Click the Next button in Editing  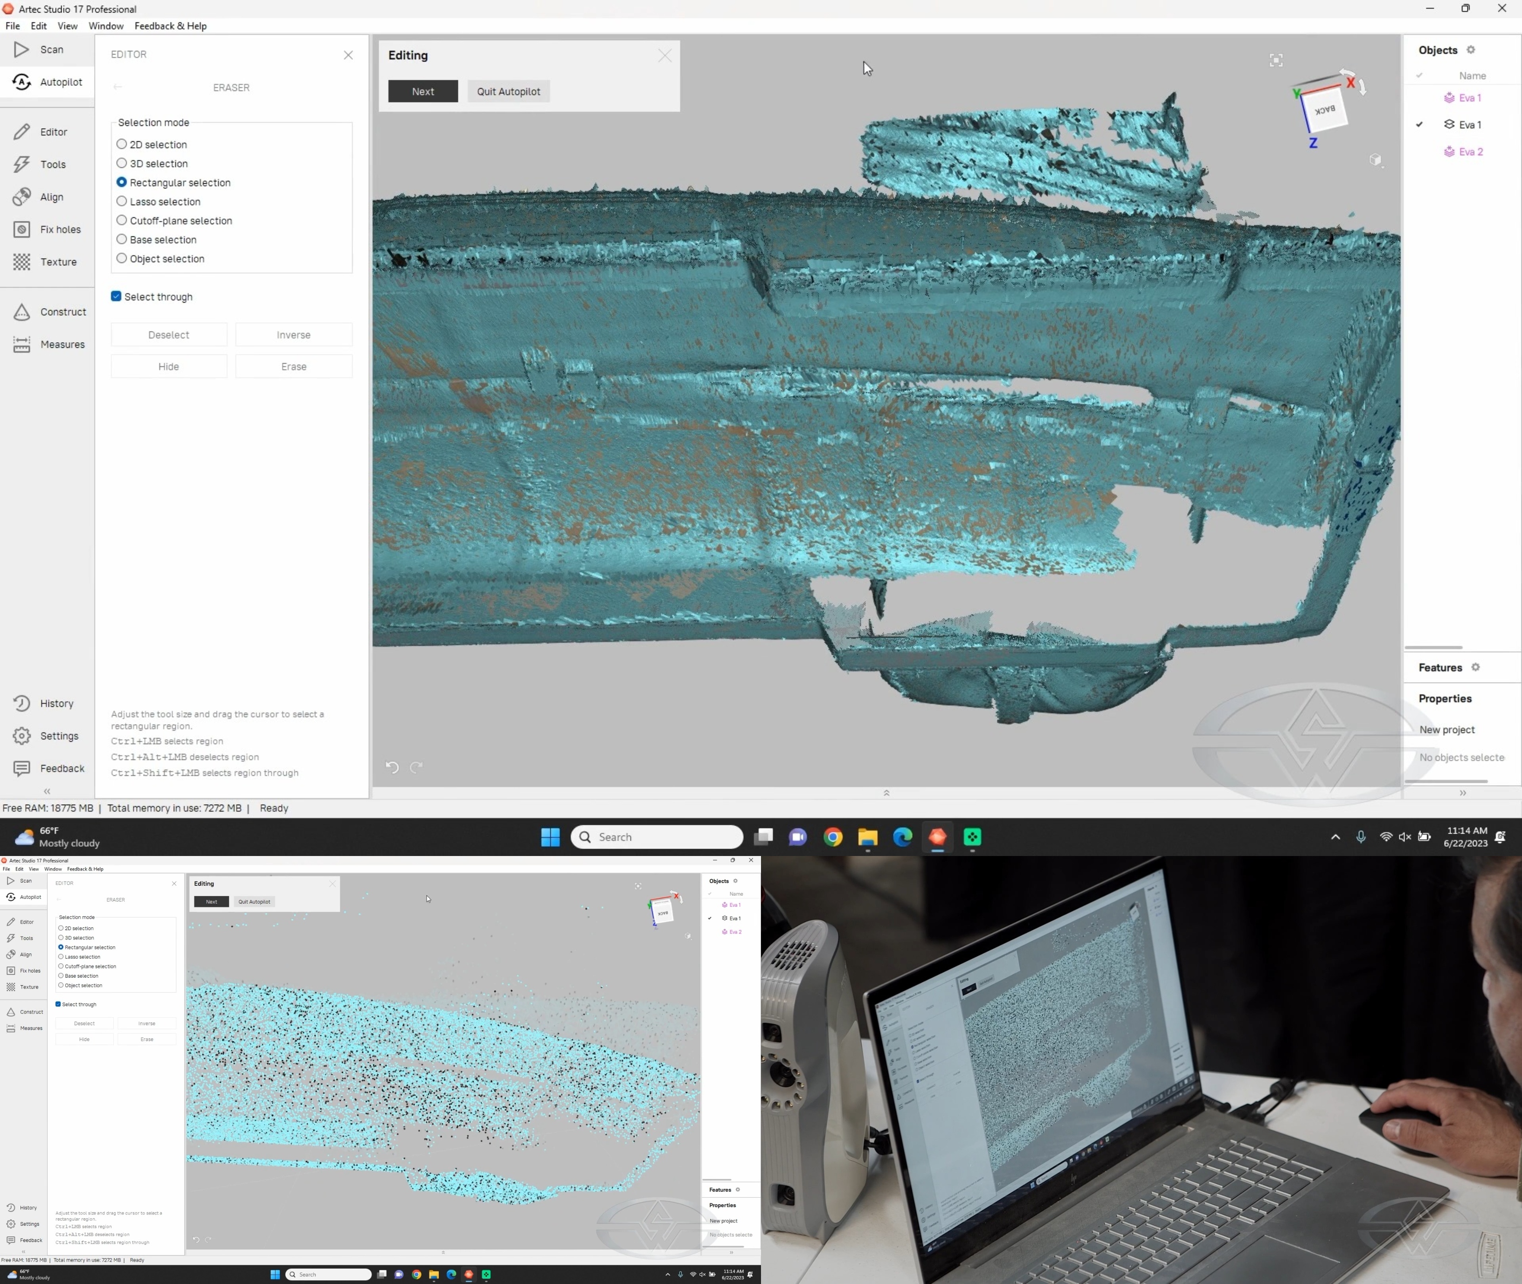[x=423, y=92]
